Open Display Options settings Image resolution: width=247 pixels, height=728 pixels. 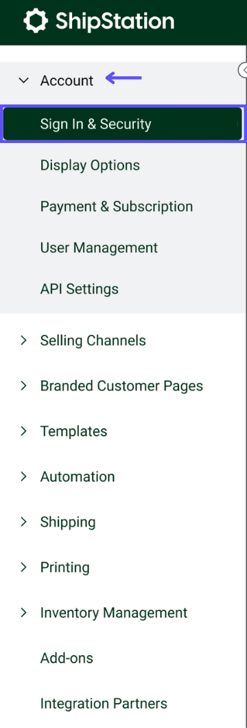[x=90, y=165]
